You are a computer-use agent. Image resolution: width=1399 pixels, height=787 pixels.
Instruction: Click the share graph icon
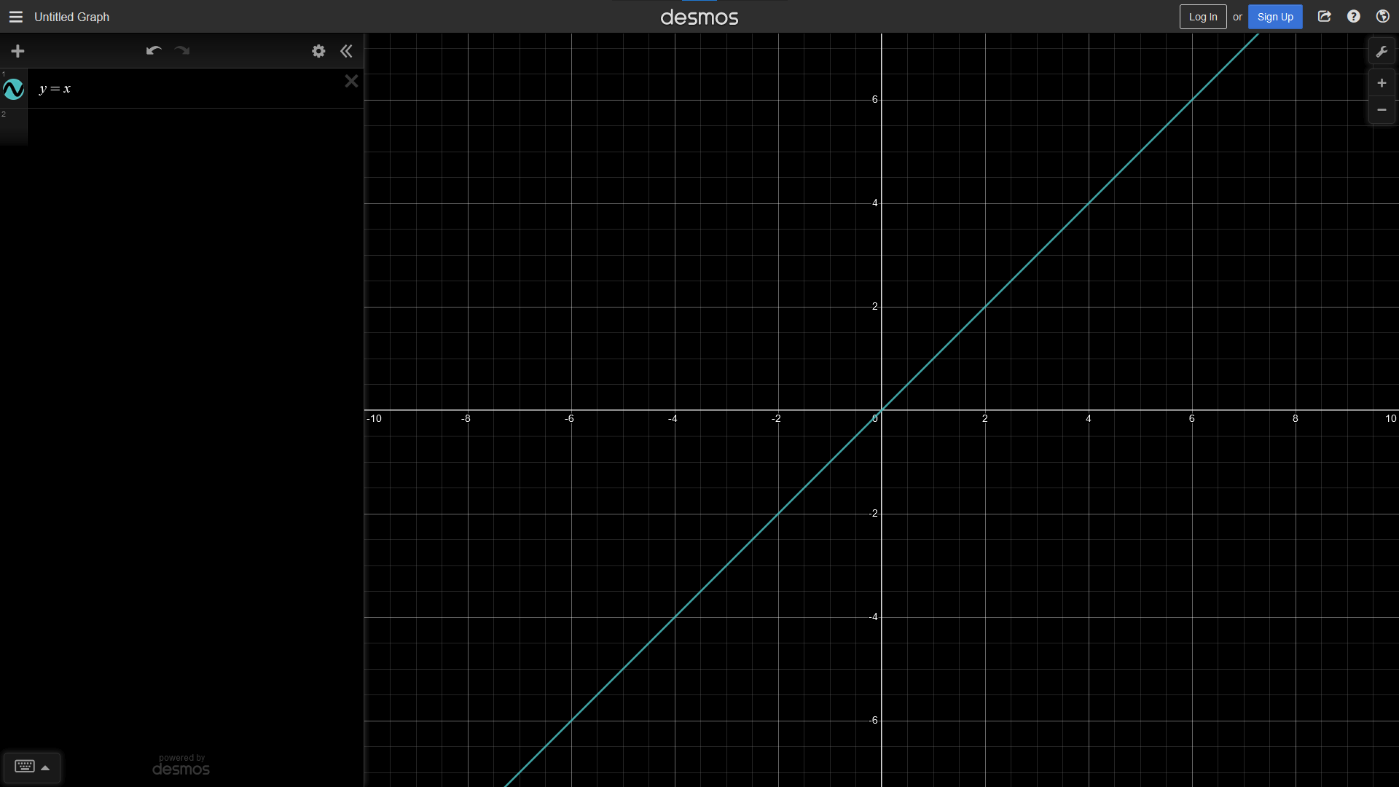(x=1325, y=17)
